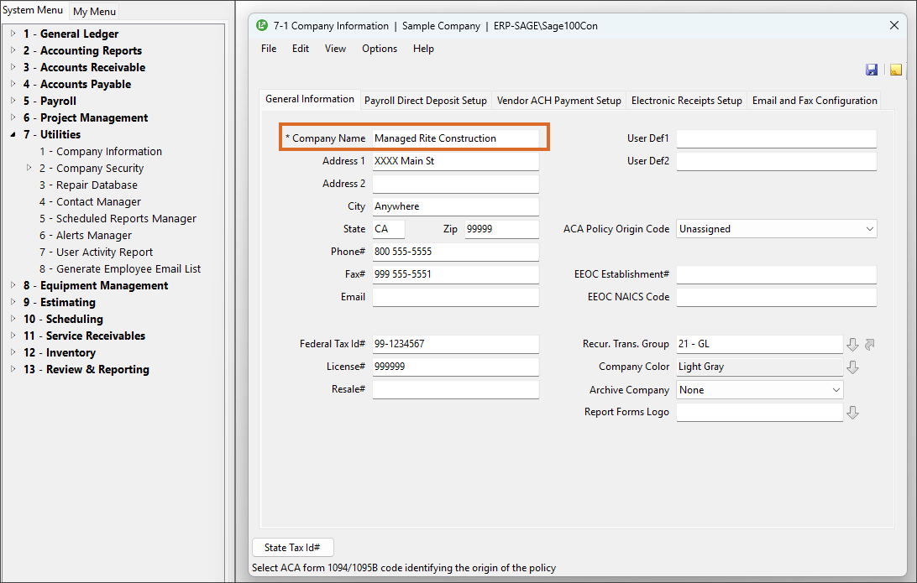917x583 pixels.
Task: Open the Recur. Trans. Group lookup down arrow
Action: (x=852, y=345)
